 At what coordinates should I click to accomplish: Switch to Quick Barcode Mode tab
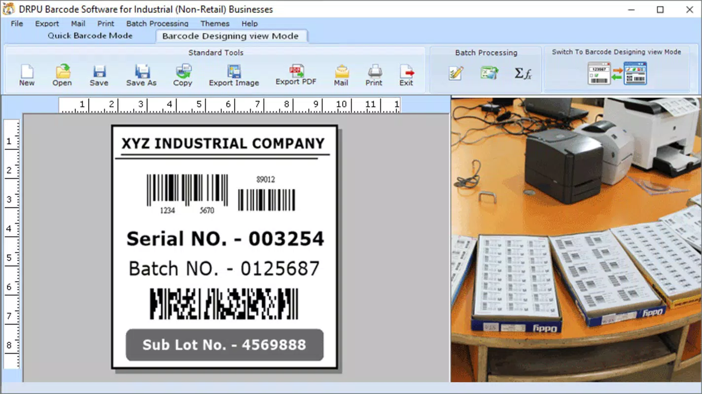[x=90, y=35]
